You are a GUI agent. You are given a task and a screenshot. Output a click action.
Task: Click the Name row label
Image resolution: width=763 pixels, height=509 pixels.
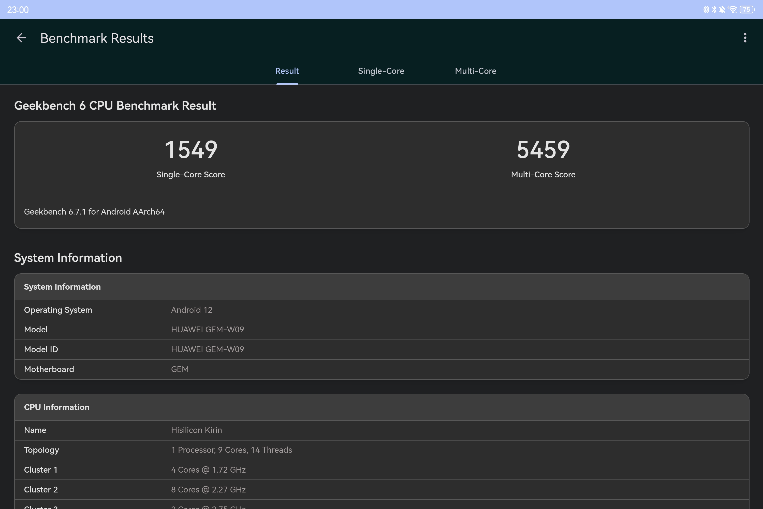[35, 430]
